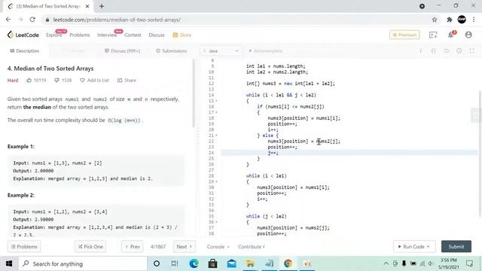This screenshot has height=271, width=482.
Task: Switch to the Description tab
Action: (25, 50)
